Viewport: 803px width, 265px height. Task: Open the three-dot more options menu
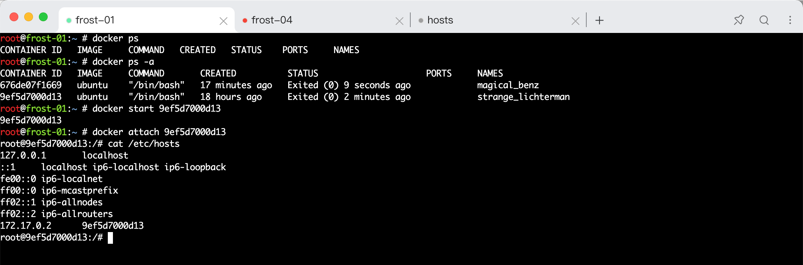(x=790, y=20)
